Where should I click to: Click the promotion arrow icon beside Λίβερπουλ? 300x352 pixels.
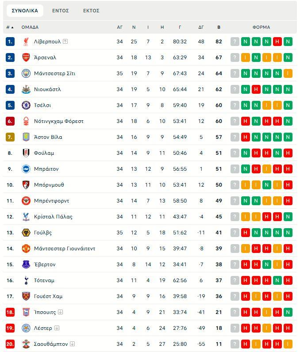[65, 42]
